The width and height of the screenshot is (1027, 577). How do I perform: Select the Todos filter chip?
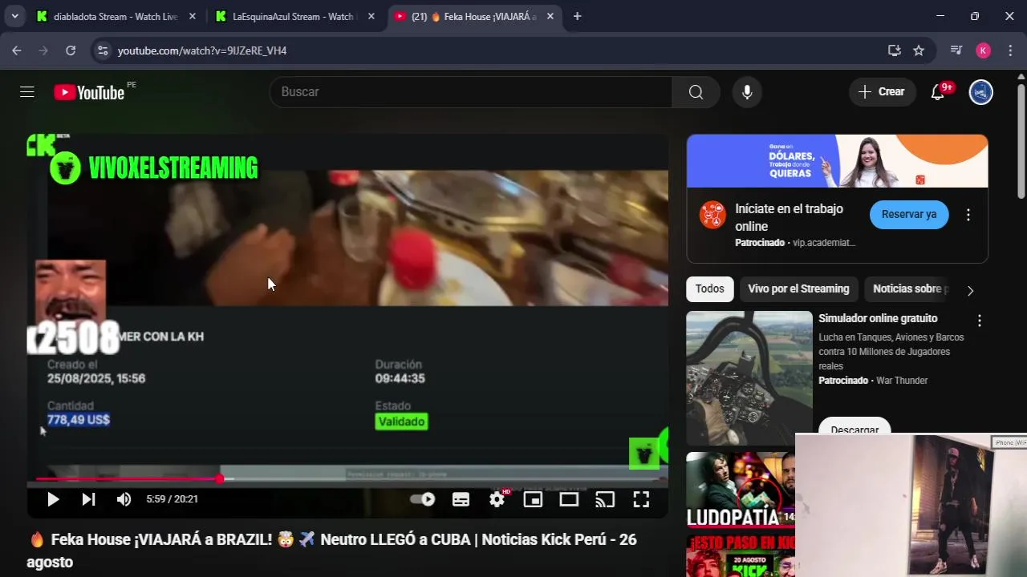(709, 289)
